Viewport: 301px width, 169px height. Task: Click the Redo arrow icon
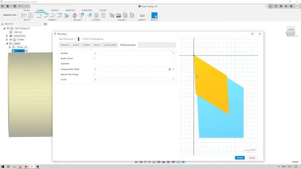tap(26, 6)
